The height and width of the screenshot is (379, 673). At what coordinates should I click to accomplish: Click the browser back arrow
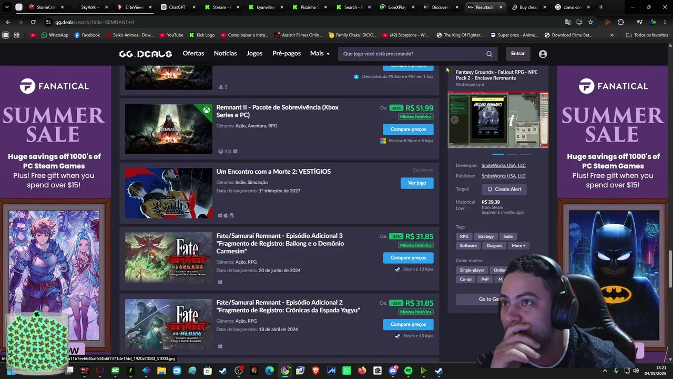(8, 22)
